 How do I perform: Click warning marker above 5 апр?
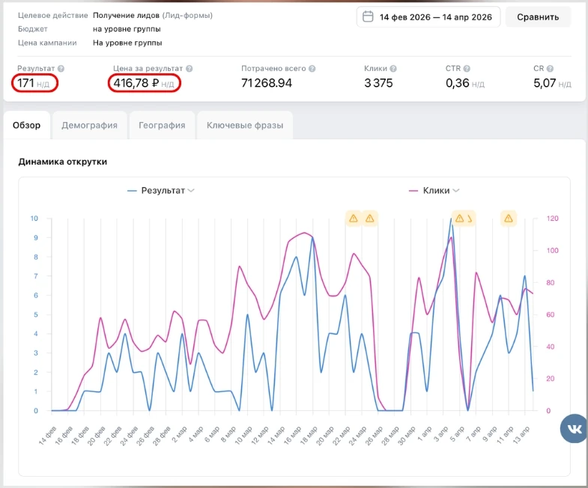tap(460, 219)
